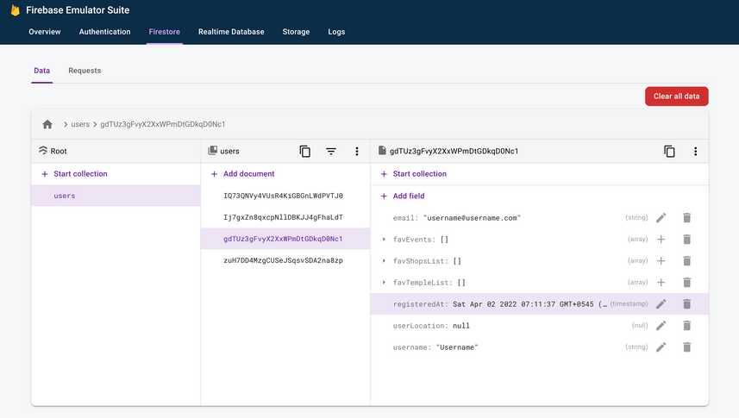Viewport: 739px width, 418px height.
Task: Delete the registeredAt timestamp field
Action: click(687, 304)
